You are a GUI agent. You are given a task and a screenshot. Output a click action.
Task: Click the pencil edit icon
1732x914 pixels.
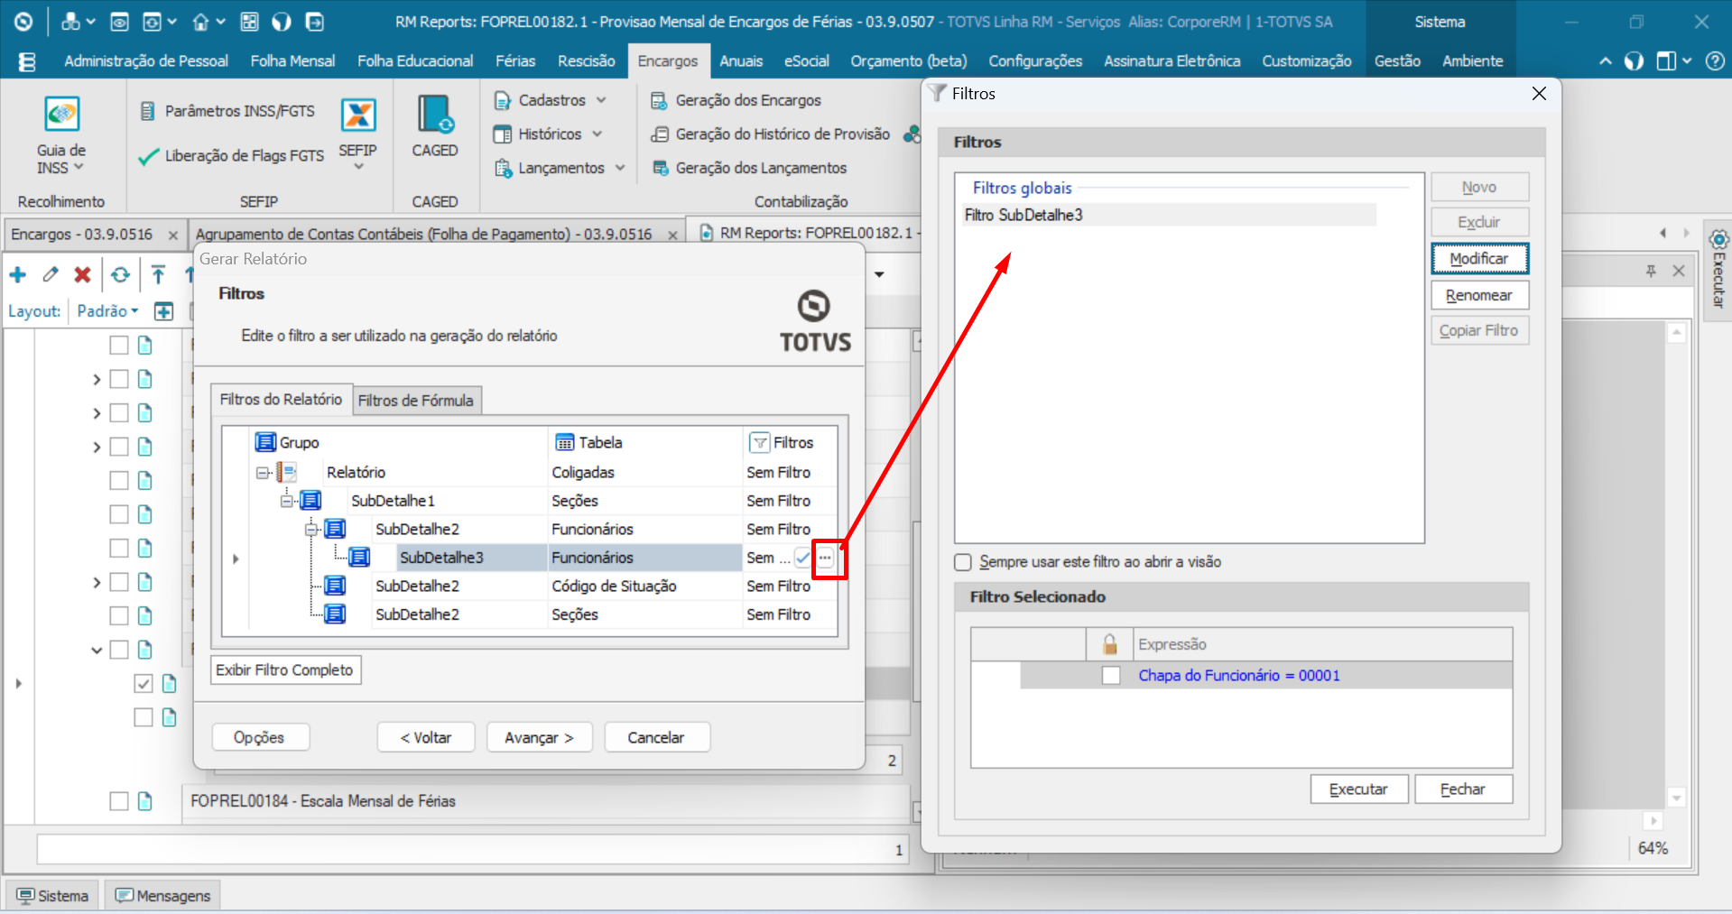pyautogui.click(x=51, y=275)
